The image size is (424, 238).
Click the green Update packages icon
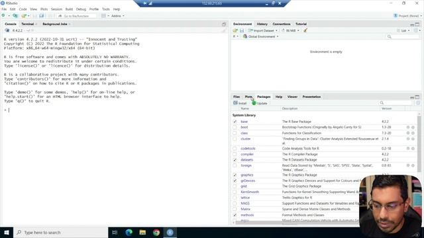click(x=254, y=103)
